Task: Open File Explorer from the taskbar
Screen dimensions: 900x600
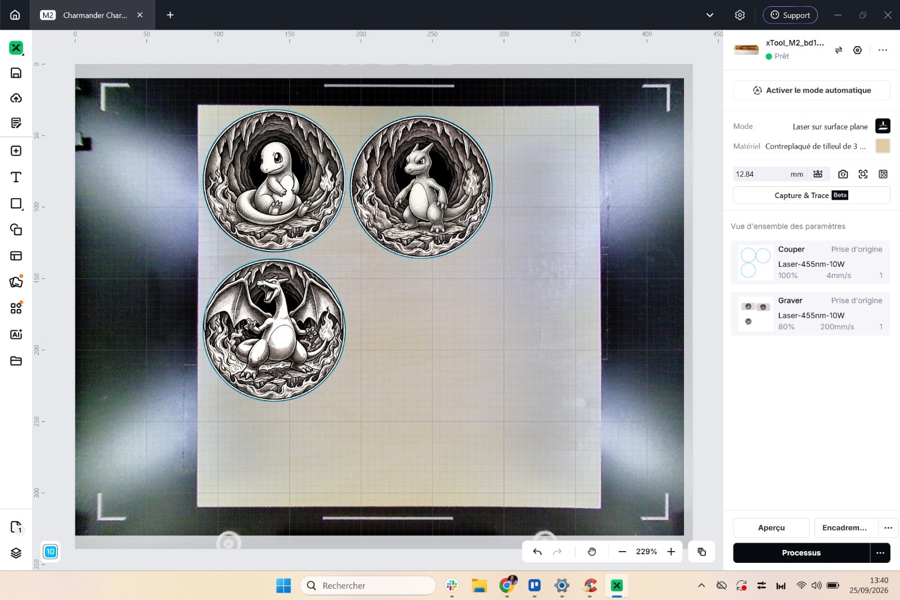Action: (x=479, y=586)
